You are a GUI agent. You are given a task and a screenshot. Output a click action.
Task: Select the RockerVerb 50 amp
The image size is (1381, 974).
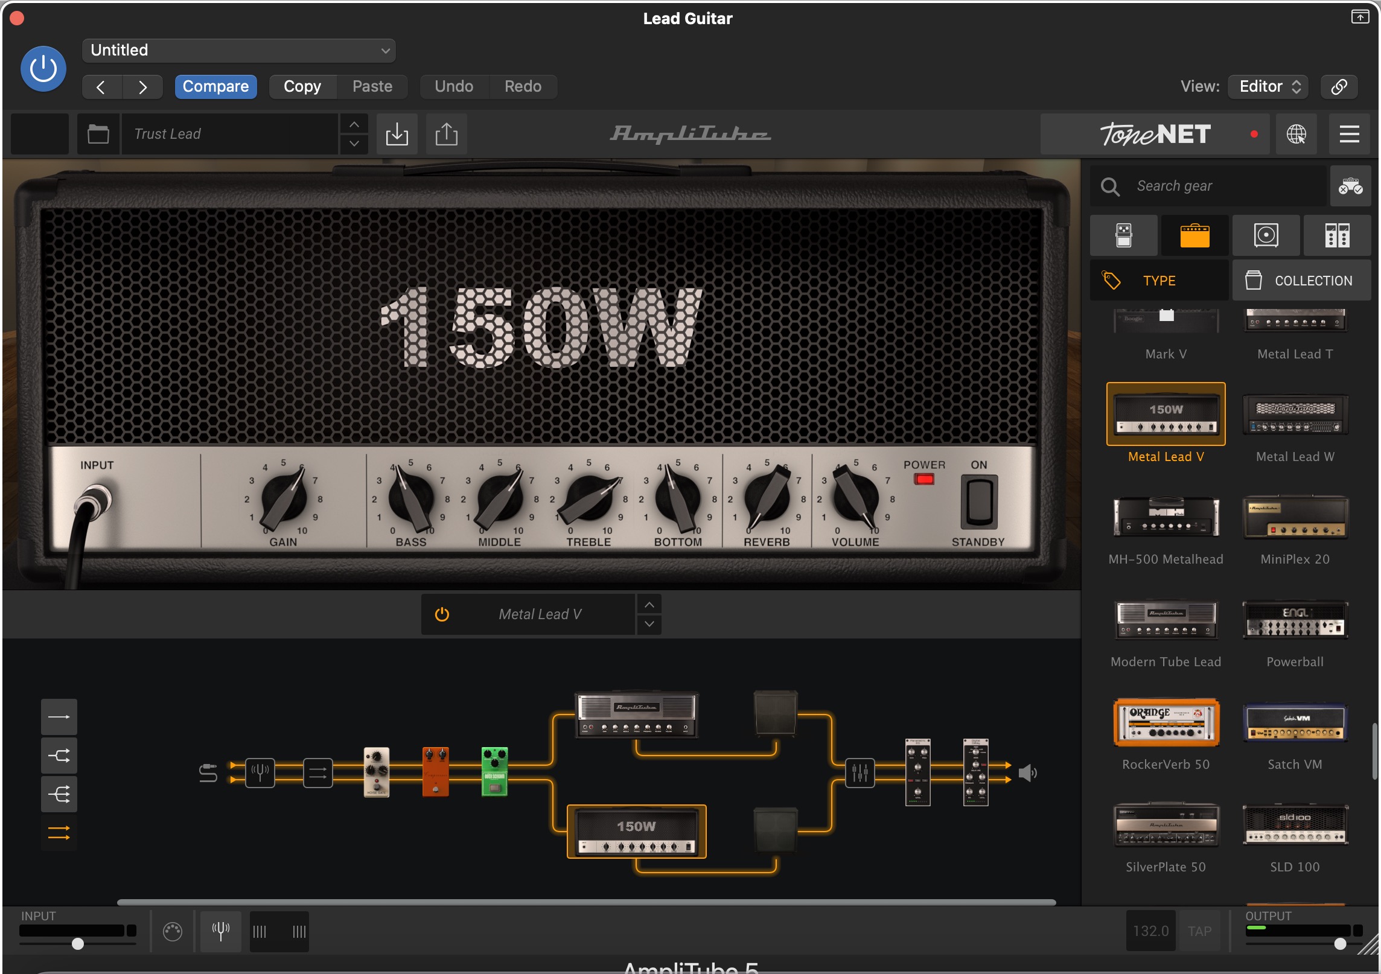(1166, 722)
